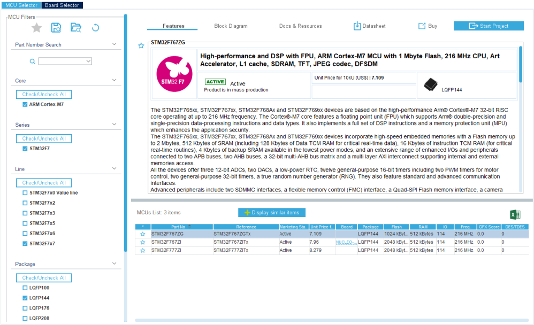Screen dimensions: 534x325
Task: Open the Docs & Resources tab
Action: 300,26
